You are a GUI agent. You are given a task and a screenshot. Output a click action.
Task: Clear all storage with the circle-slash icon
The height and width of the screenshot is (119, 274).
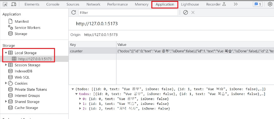click(x=185, y=13)
